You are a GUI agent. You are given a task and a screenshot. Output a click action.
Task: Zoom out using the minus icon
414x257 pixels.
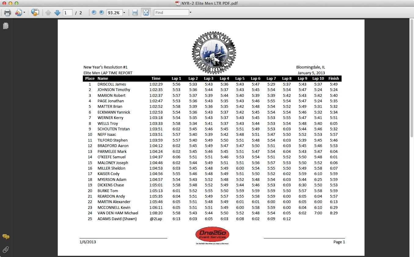coord(94,12)
